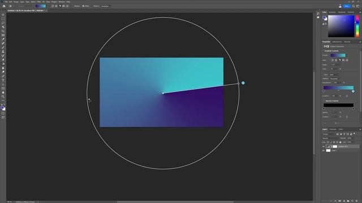Open the File menu

6,2
